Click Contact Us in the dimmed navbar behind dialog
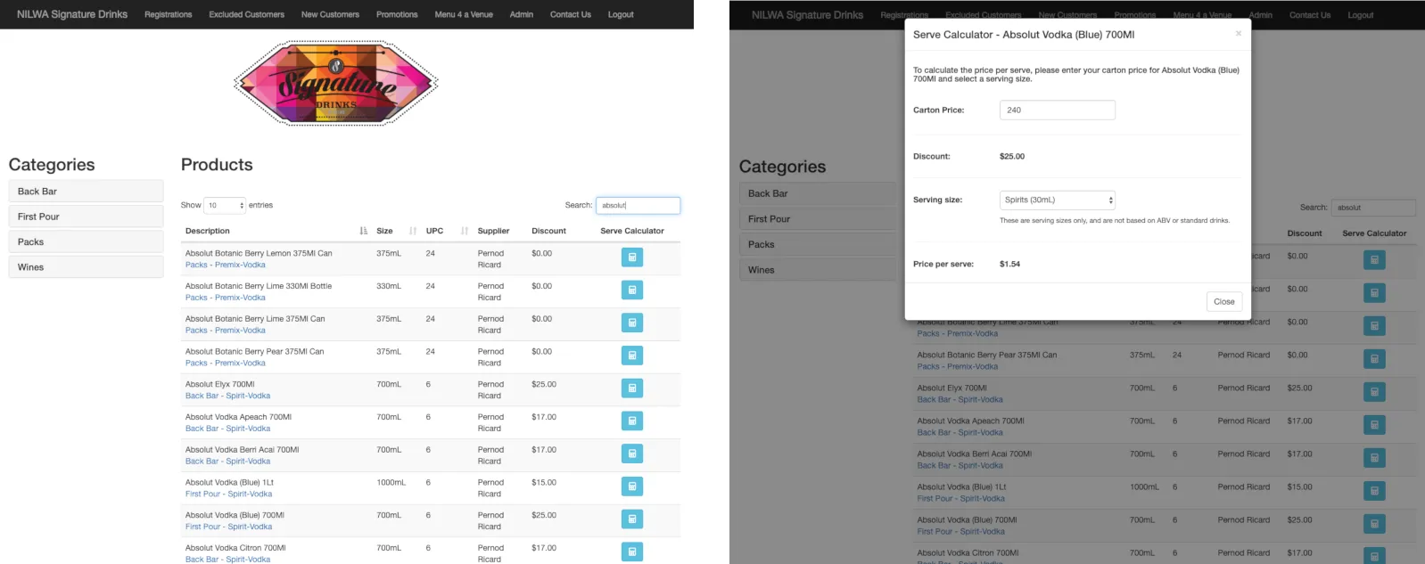This screenshot has height=564, width=1425. [x=1310, y=15]
